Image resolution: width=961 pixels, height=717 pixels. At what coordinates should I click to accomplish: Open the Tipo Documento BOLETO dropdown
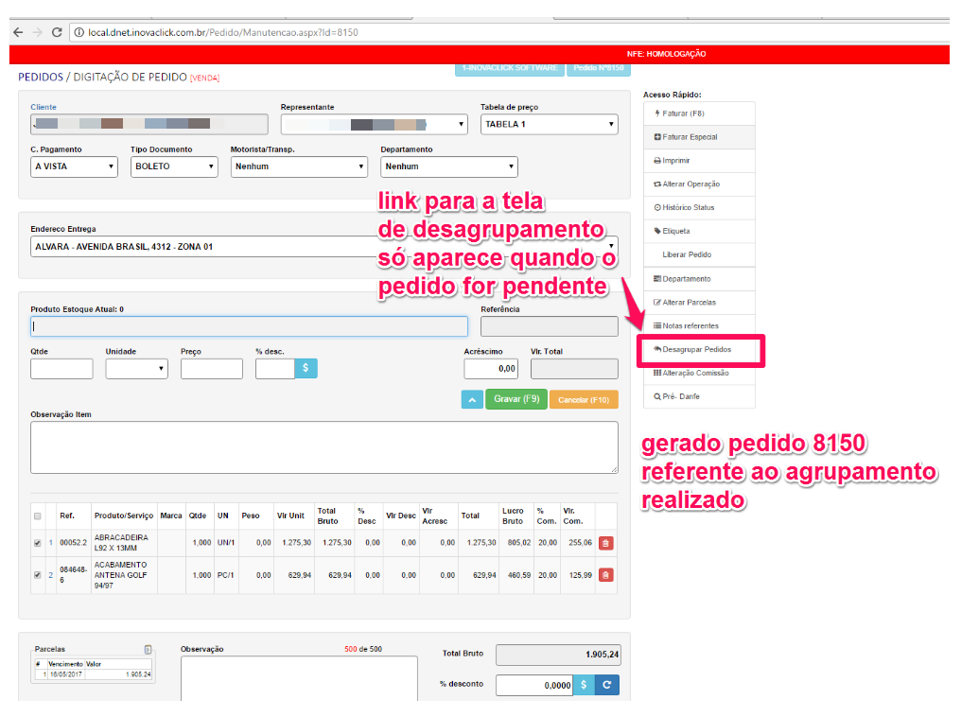(174, 166)
